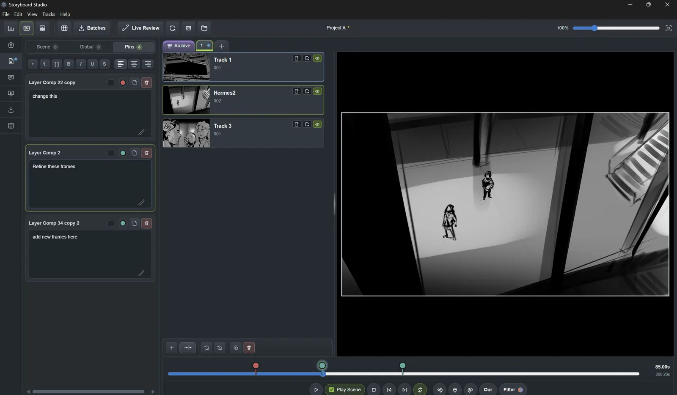The width and height of the screenshot is (677, 395).
Task: Switch to the Global notes tab
Action: point(90,47)
